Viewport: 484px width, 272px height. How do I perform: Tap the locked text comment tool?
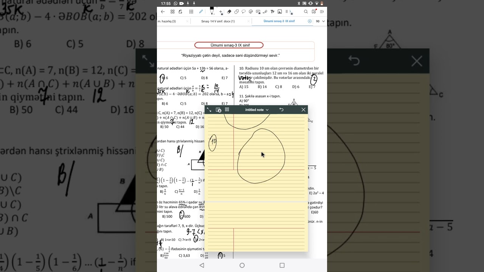(258, 12)
